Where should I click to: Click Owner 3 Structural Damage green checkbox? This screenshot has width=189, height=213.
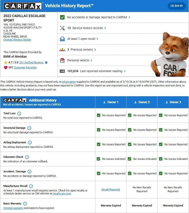[161, 130]
